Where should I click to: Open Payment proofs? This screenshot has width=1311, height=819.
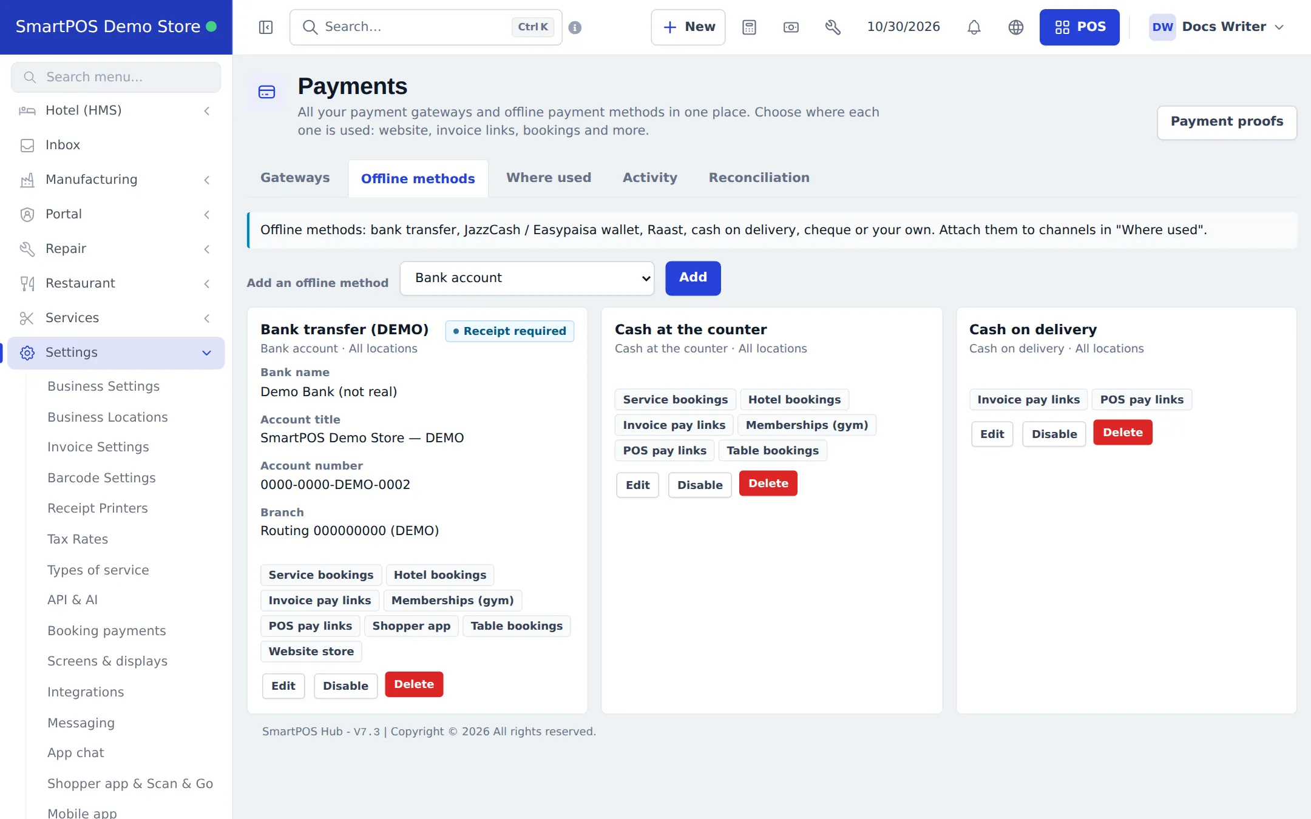(1227, 122)
